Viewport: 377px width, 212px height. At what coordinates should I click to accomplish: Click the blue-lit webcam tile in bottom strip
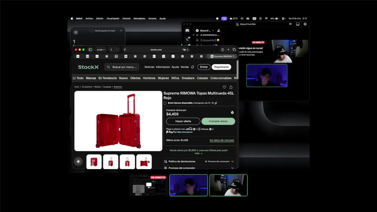point(188,185)
